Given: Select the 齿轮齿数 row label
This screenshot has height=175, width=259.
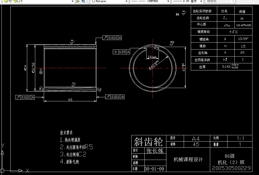Looking at the screenshot, I should click(203, 18).
